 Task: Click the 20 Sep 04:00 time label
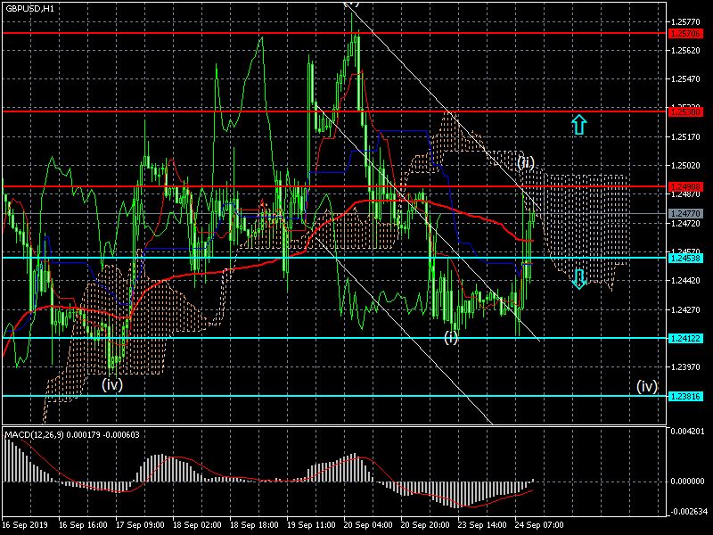(366, 526)
